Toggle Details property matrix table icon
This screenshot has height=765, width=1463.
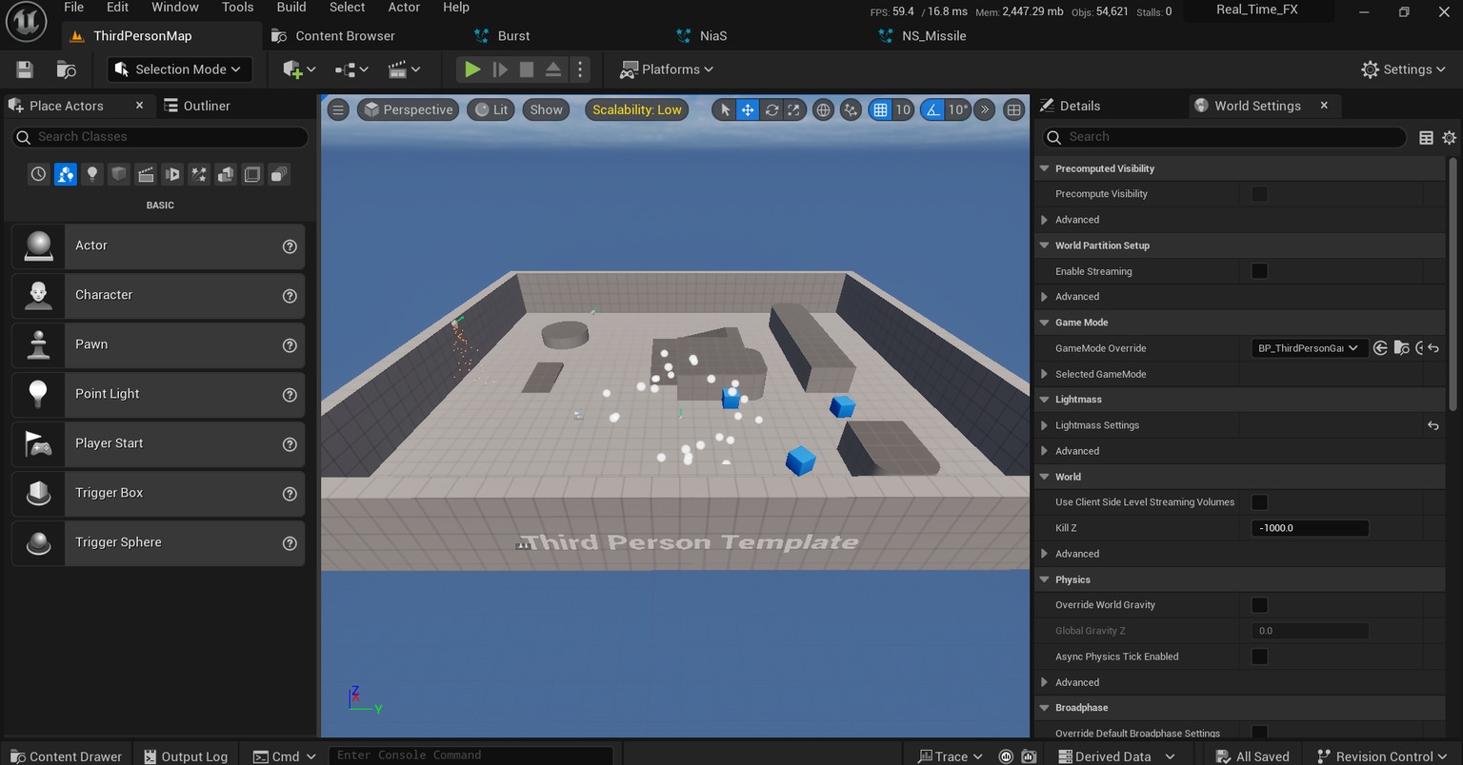click(1426, 137)
